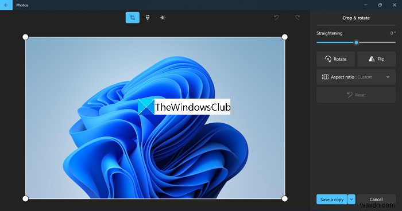Expand the Aspect ratio dropdown
Image resolution: width=402 pixels, height=211 pixels.
(356, 77)
